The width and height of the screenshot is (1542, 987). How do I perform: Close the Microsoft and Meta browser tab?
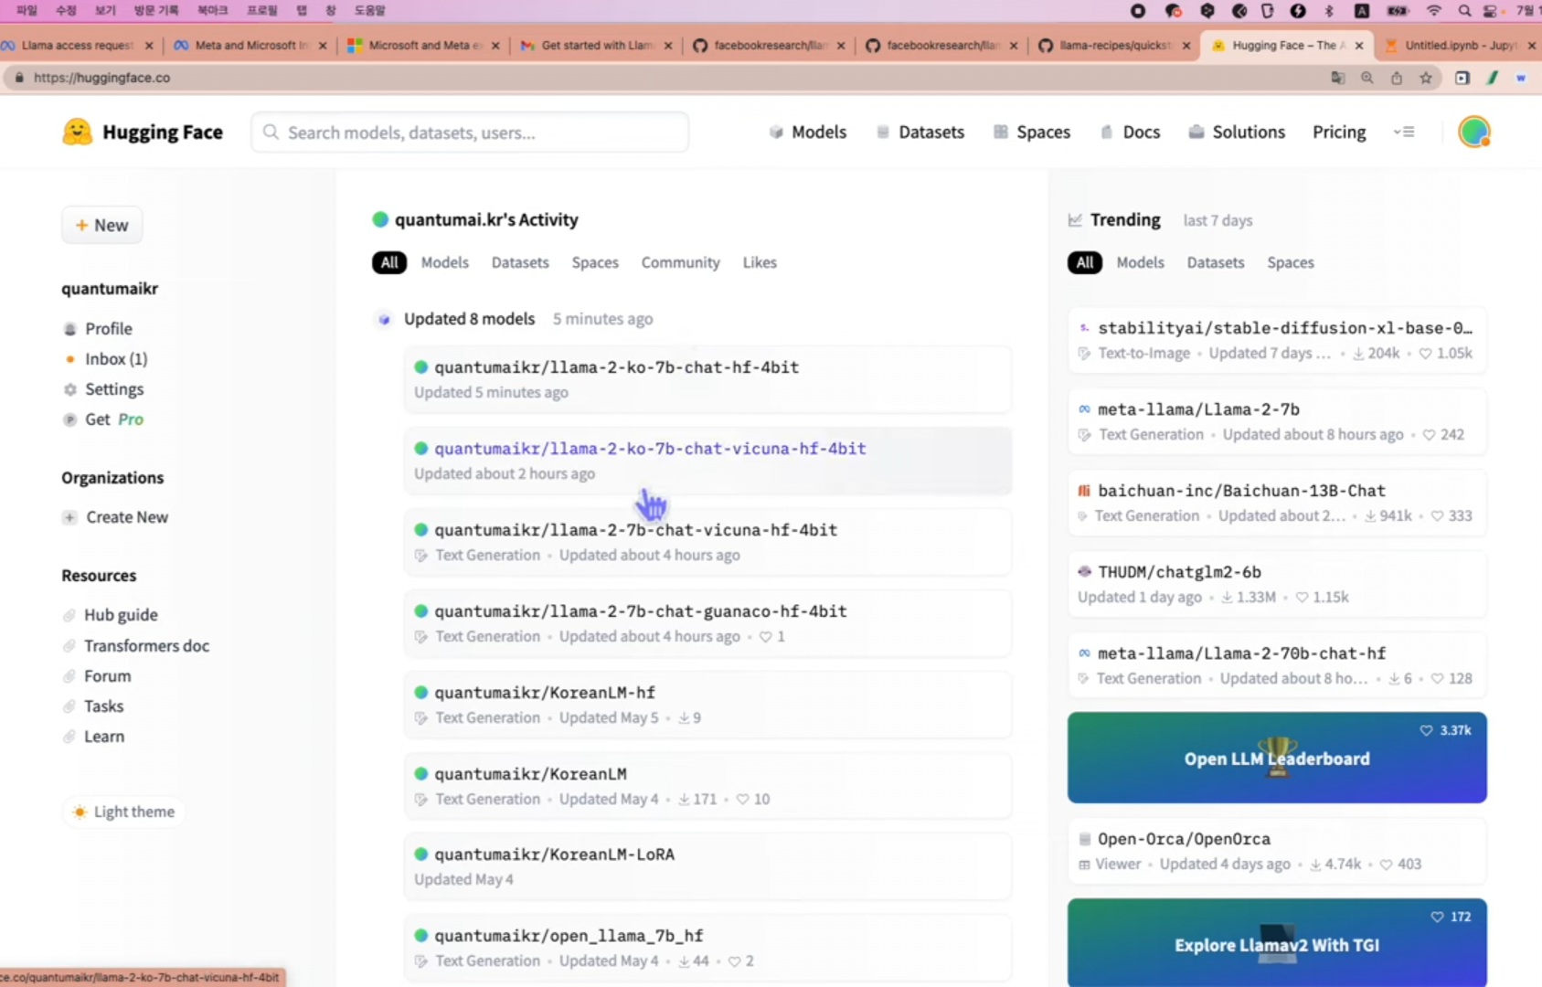(x=495, y=45)
